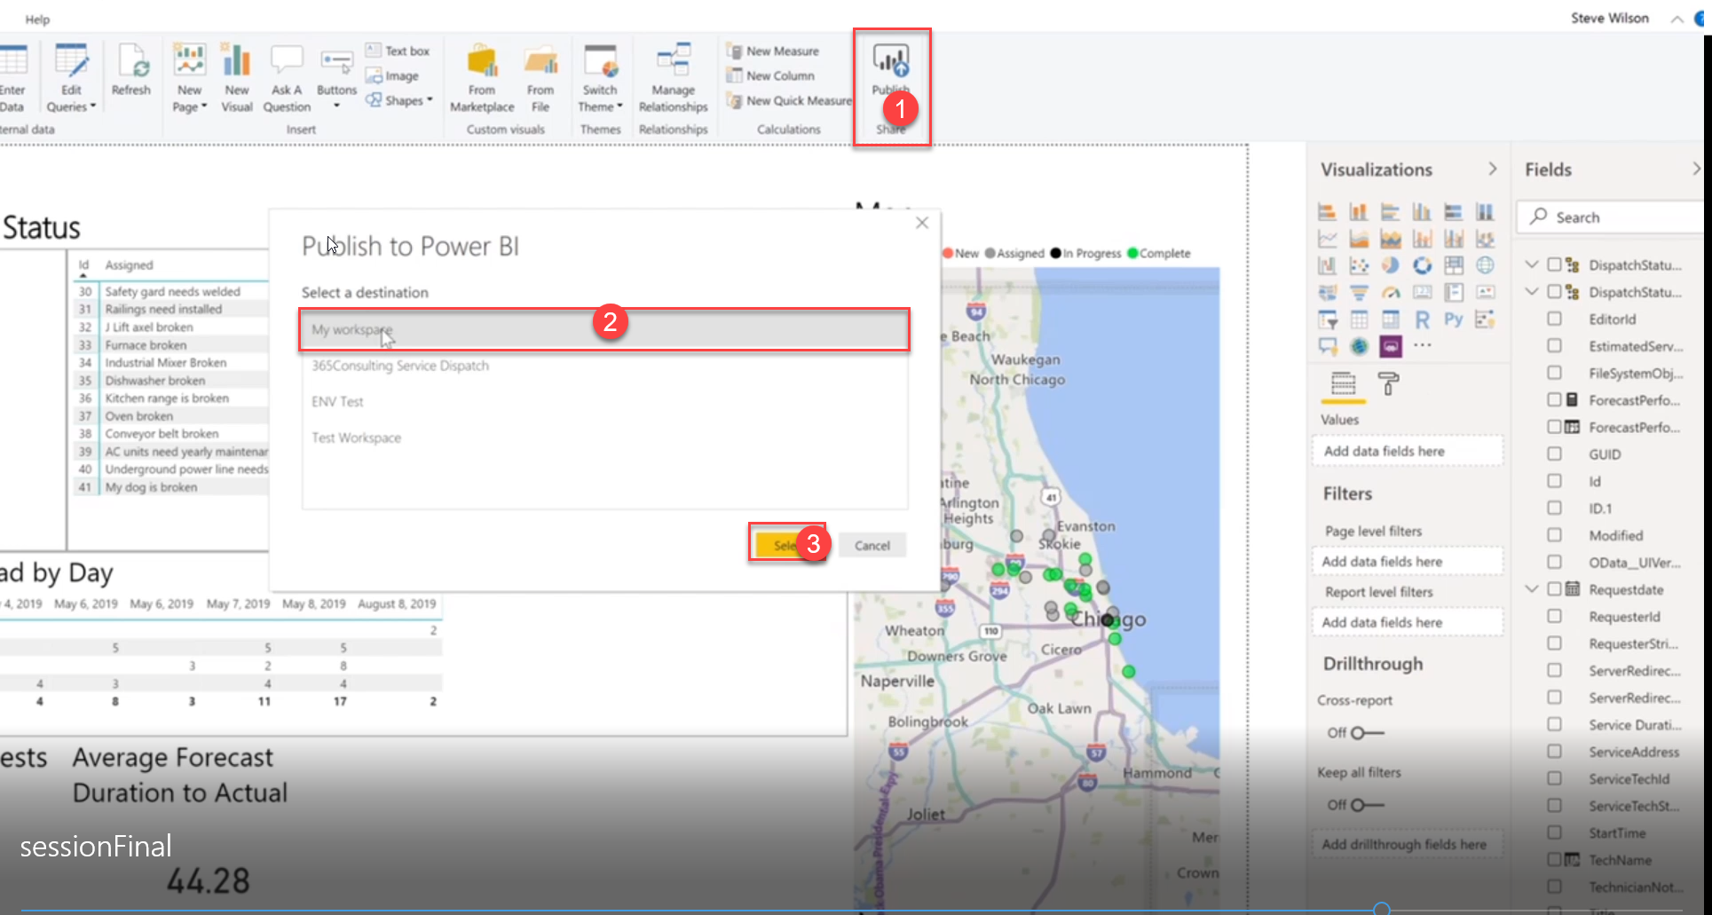
Task: Open Manage Relationships
Action: [x=674, y=78]
